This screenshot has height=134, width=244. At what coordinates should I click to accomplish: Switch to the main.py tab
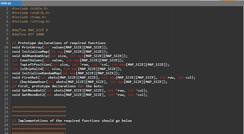coord(11,3)
